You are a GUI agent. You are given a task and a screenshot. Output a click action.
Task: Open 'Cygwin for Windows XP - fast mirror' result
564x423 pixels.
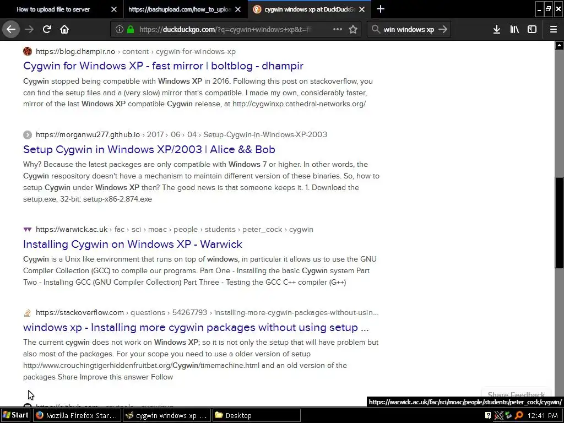point(163,66)
